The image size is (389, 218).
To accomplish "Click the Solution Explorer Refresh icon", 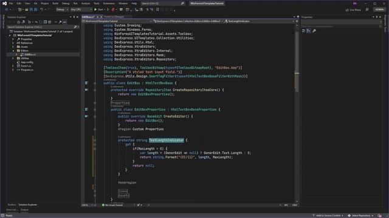I will click(x=41, y=22).
